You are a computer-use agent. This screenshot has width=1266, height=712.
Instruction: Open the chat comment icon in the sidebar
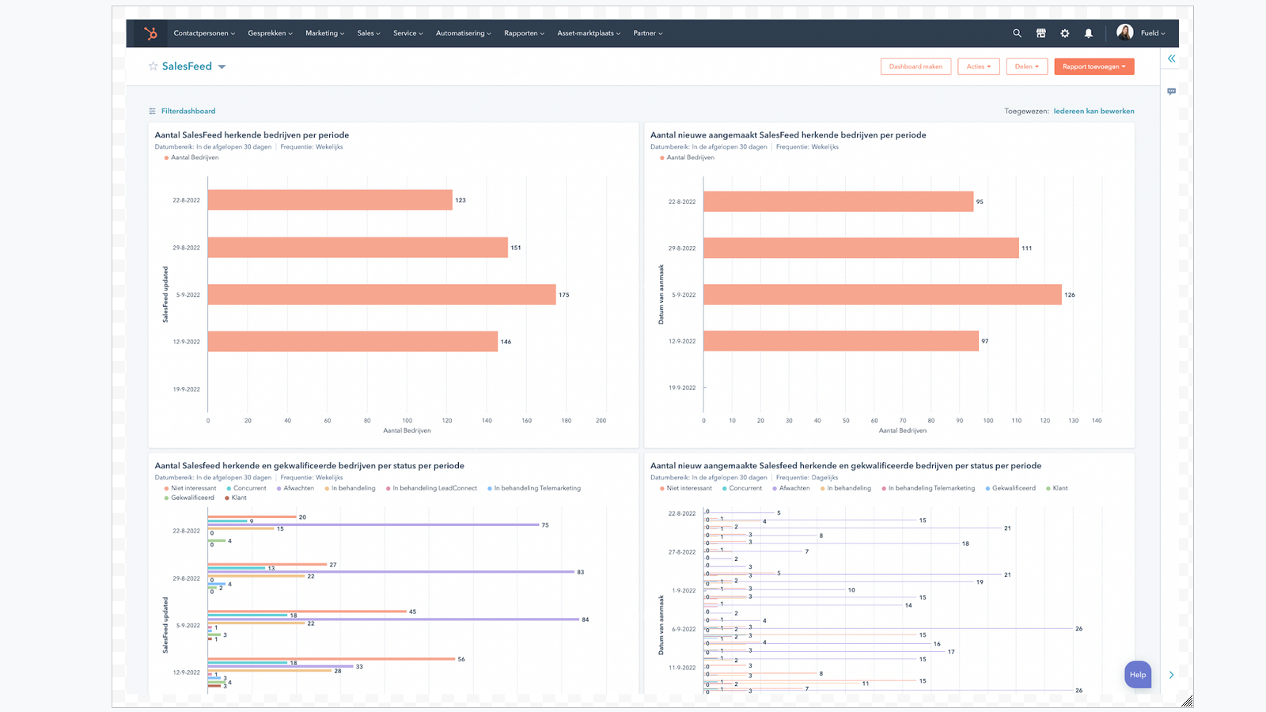click(1171, 92)
